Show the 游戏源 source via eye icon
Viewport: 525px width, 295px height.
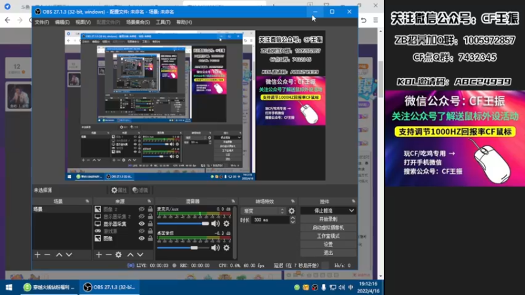(142, 231)
